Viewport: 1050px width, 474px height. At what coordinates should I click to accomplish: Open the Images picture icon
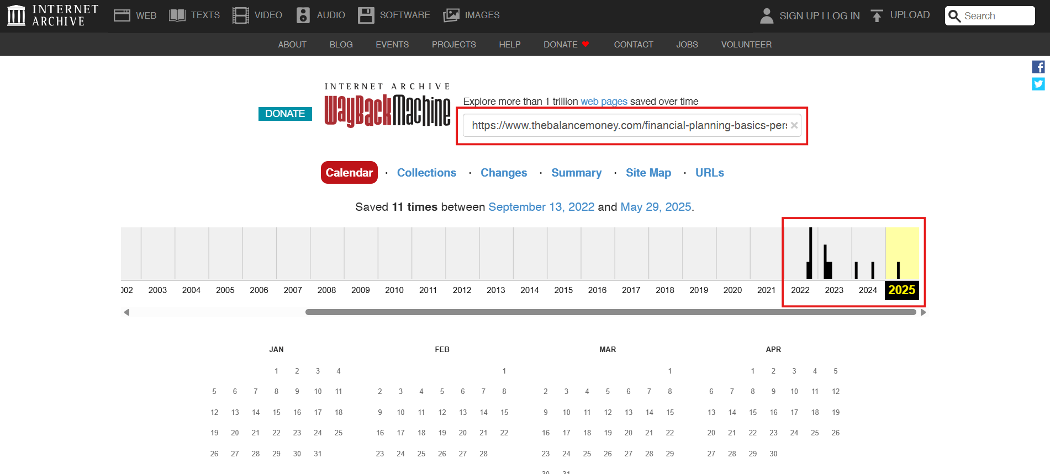point(451,15)
